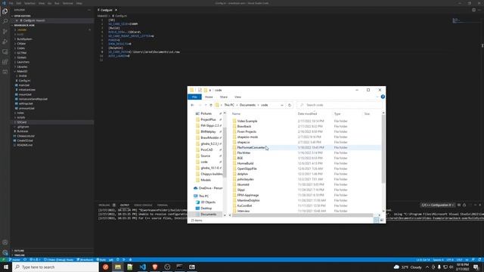Select the SDCard folder in VS Code explorer
484x272 pixels.
click(22, 122)
